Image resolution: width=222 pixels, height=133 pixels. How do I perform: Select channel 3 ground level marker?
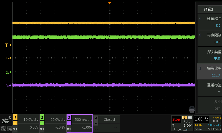(9, 86)
